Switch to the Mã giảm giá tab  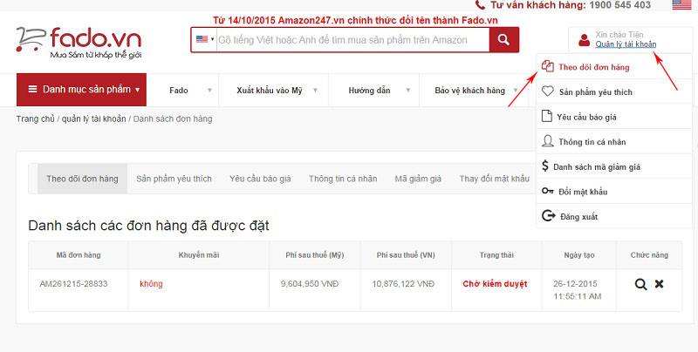418,179
